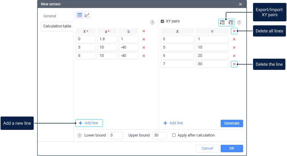Add line to the XY pairs table
This screenshot has width=287, height=156.
click(x=173, y=123)
